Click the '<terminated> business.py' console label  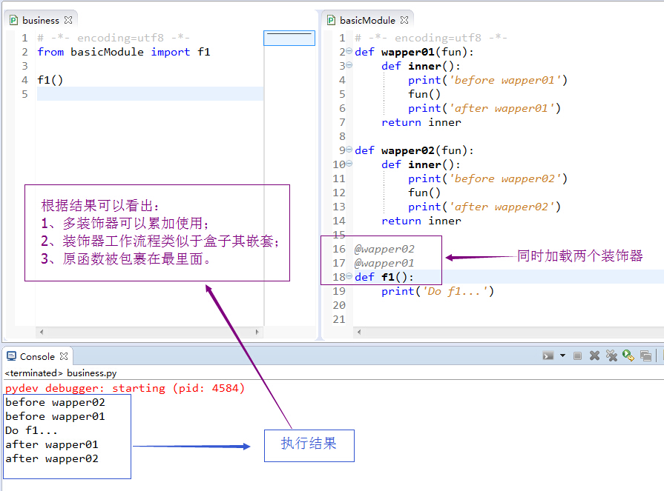pos(61,373)
